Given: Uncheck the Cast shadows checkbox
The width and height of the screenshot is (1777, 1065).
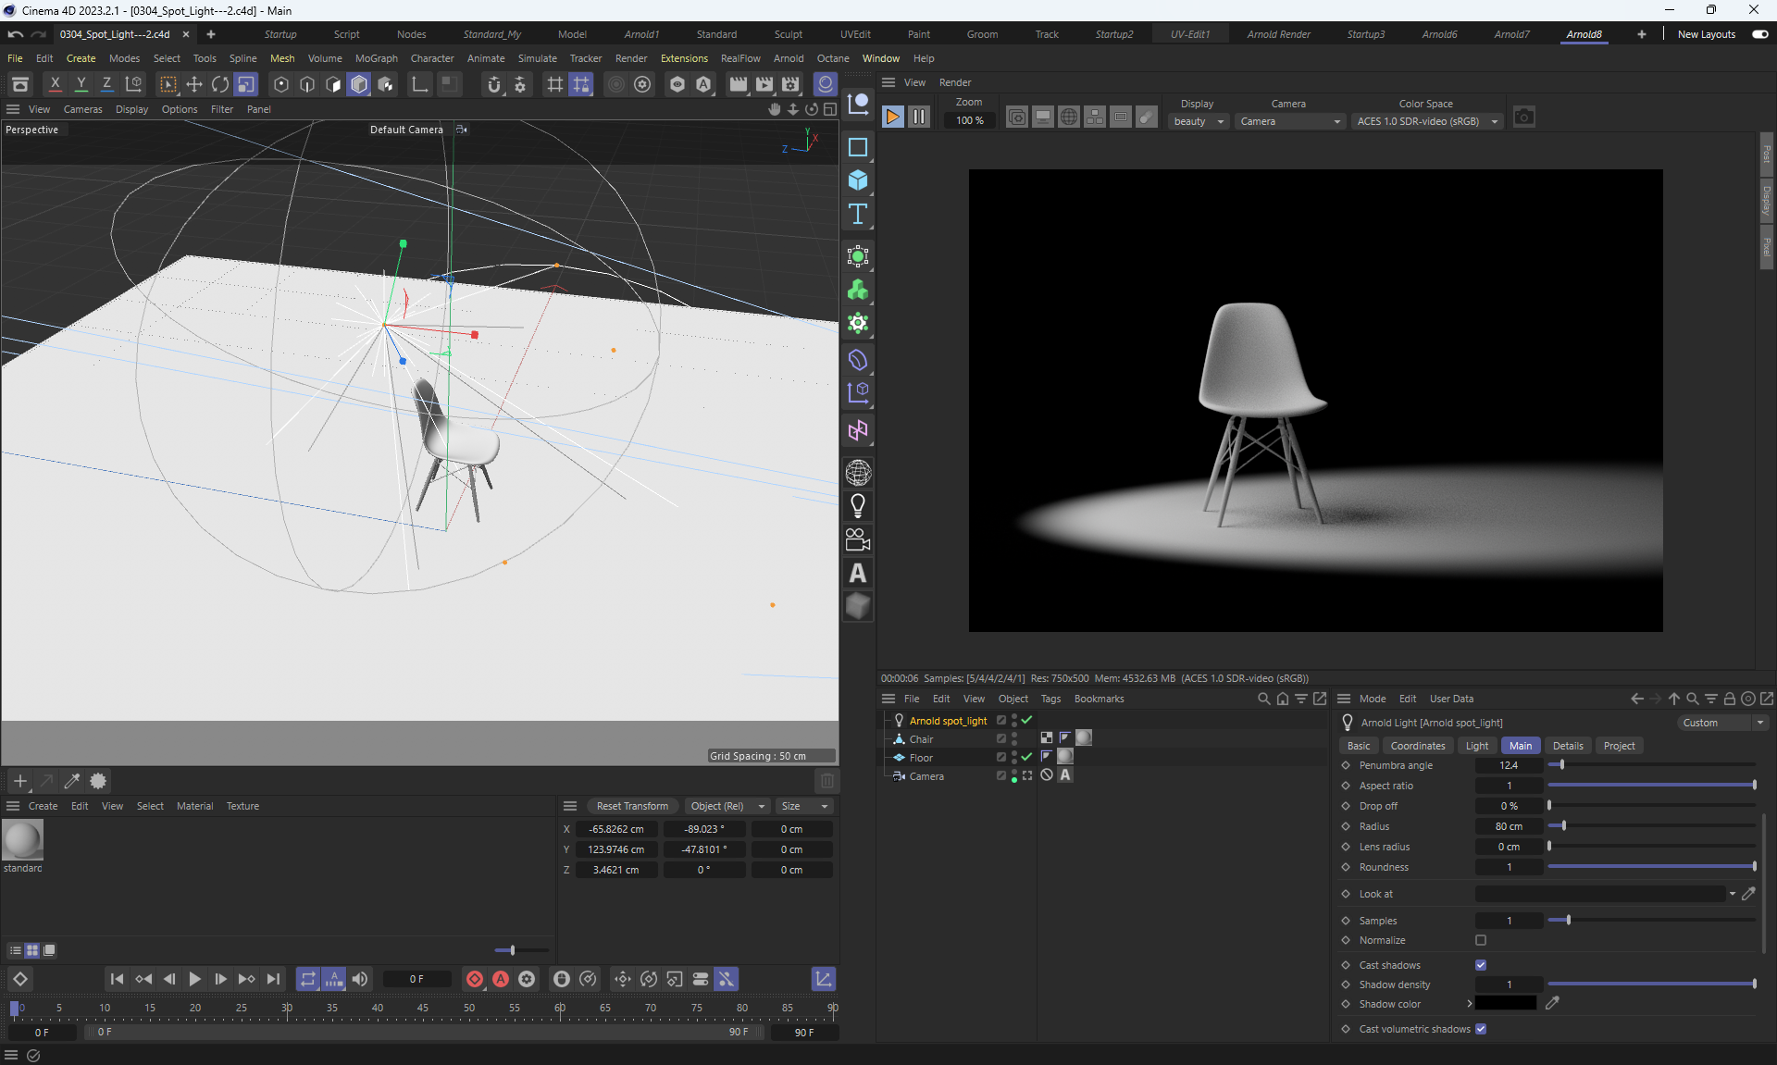Looking at the screenshot, I should pos(1481,965).
